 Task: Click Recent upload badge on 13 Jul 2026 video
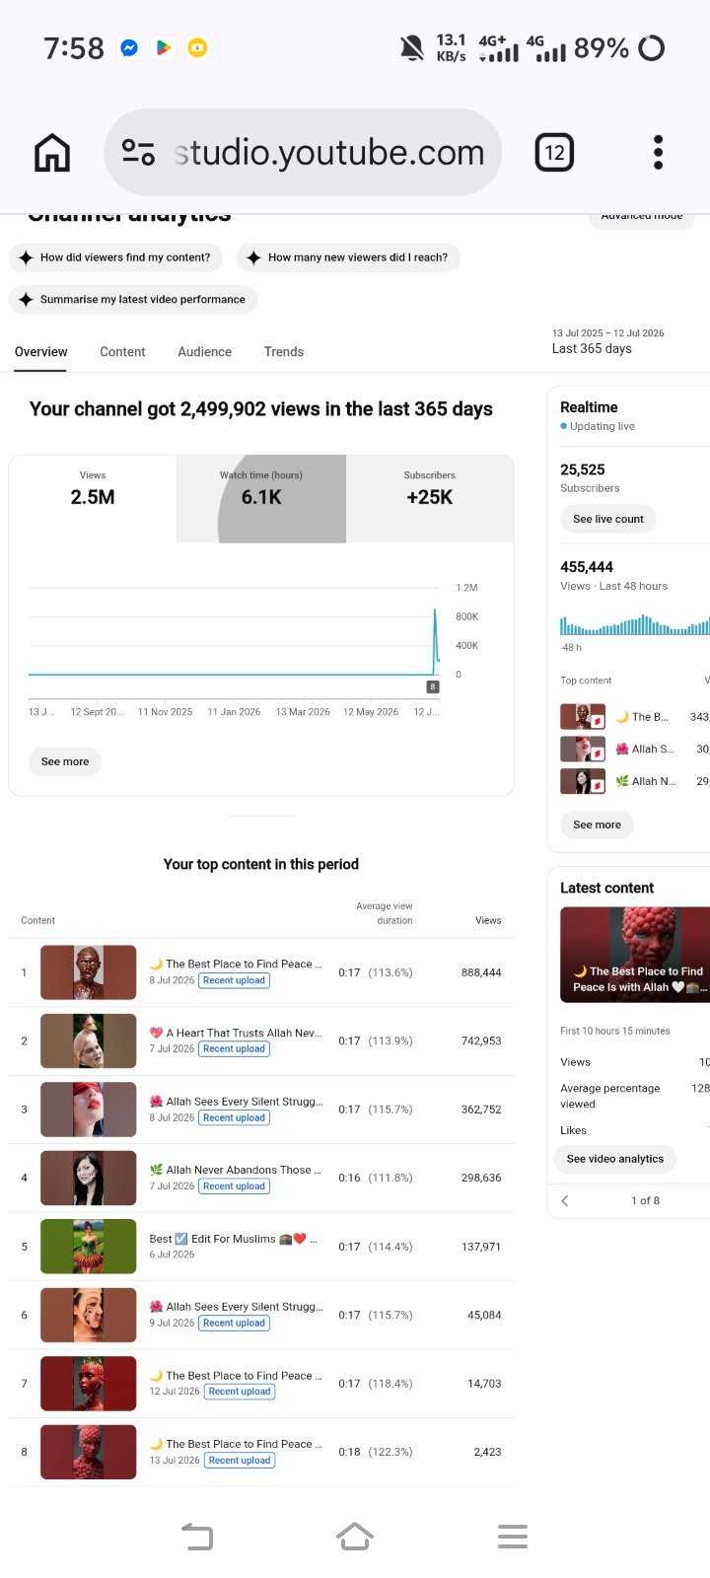pos(241,1461)
